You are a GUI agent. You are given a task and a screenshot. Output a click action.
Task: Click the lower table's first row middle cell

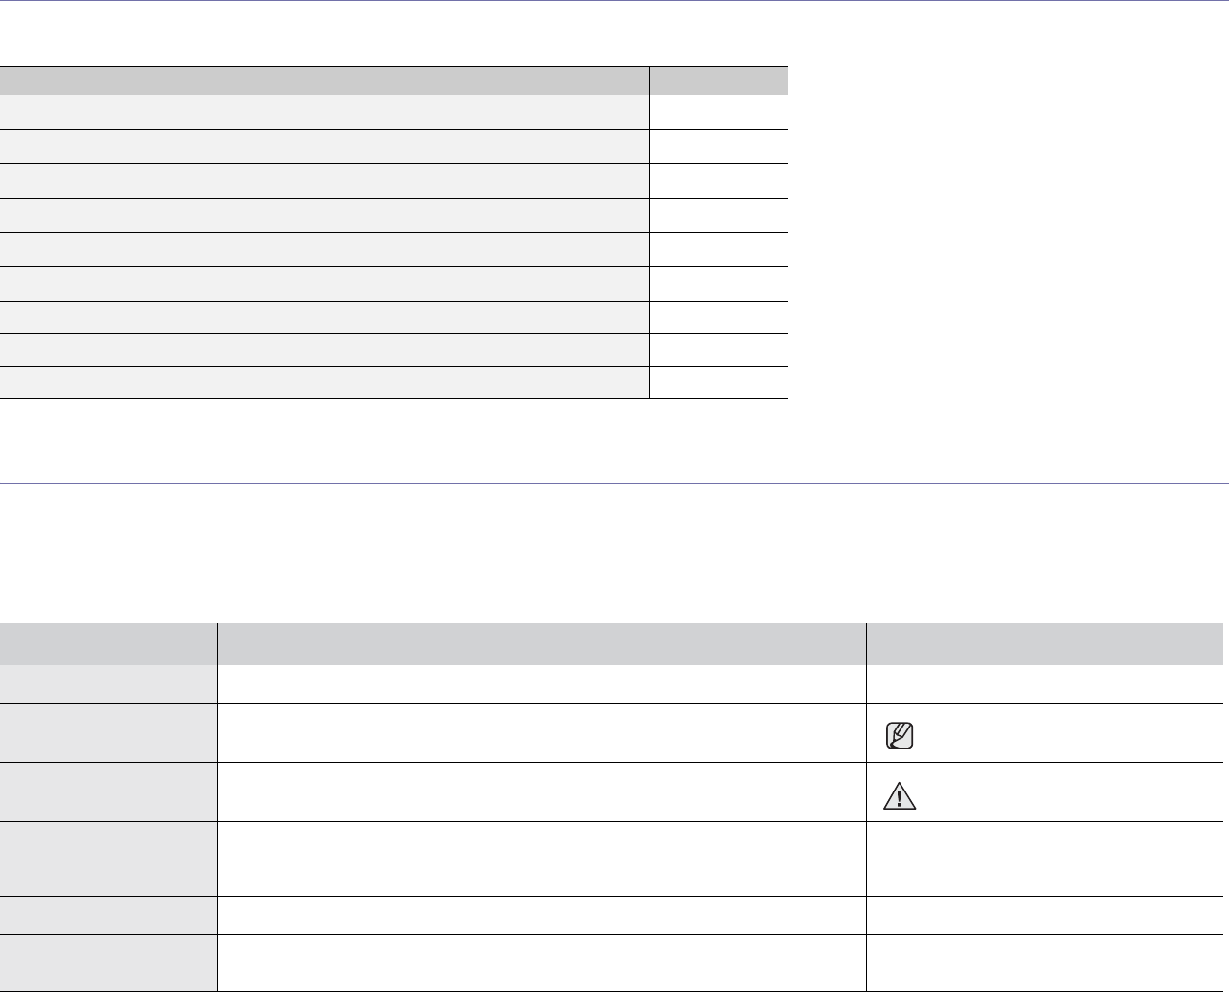pyautogui.click(x=541, y=684)
